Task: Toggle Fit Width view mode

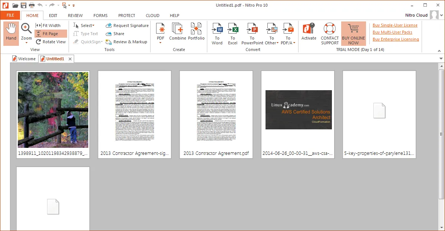Action: [x=50, y=25]
